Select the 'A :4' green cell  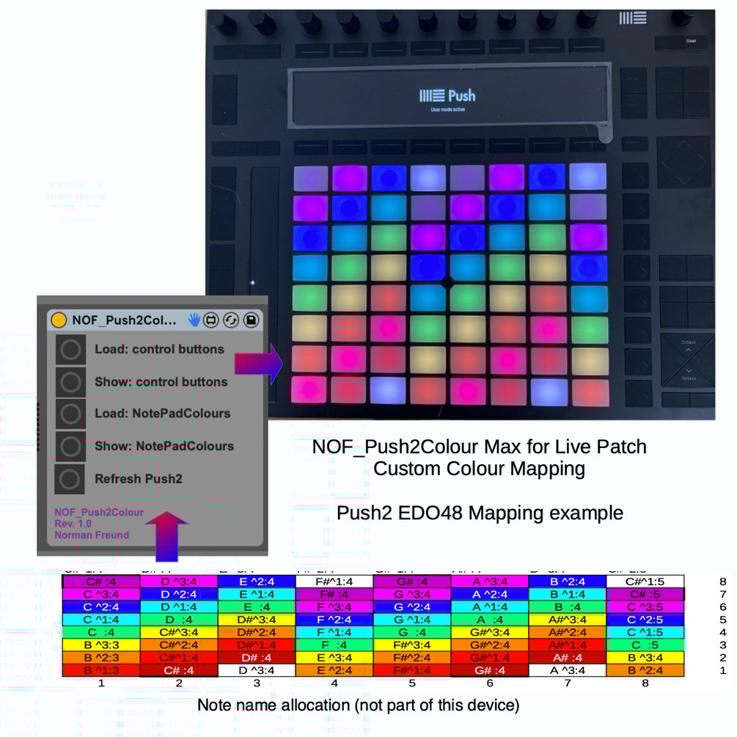490,620
